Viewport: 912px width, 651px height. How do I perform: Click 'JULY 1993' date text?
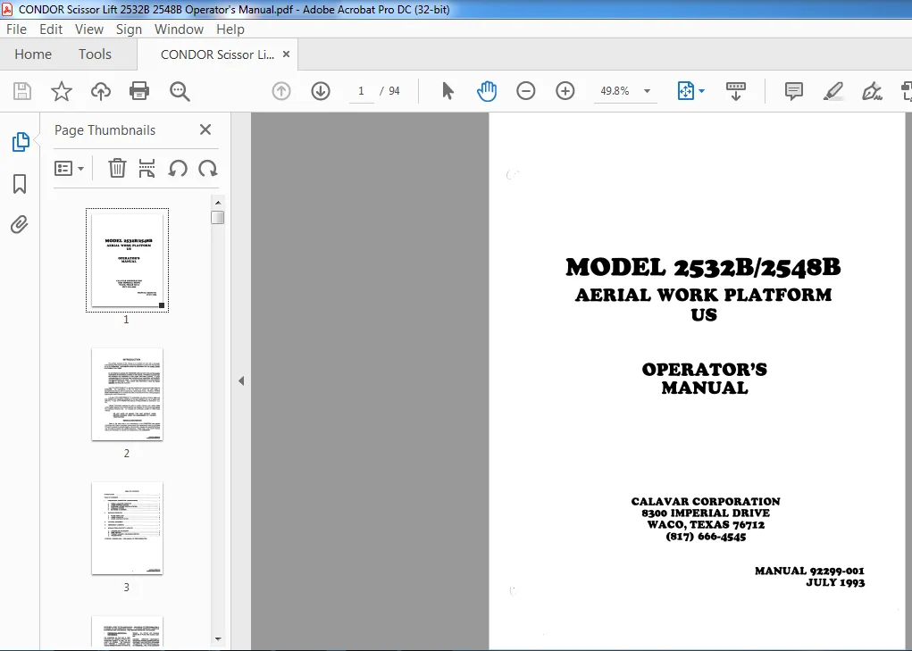(835, 582)
